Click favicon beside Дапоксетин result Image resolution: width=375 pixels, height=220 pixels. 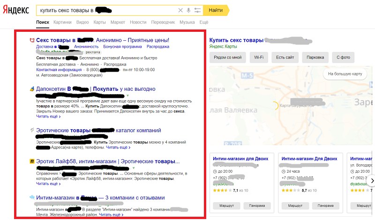(x=32, y=89)
